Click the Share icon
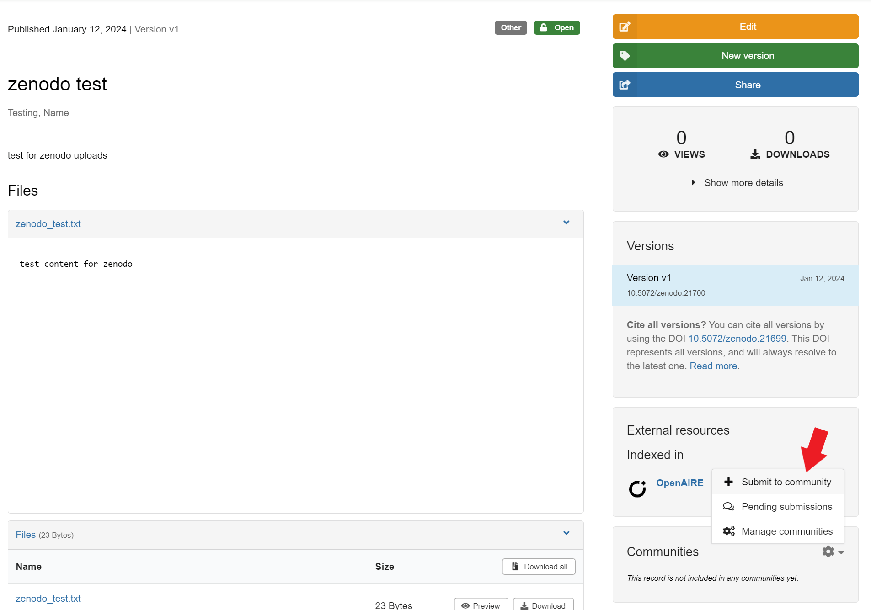 tap(625, 85)
